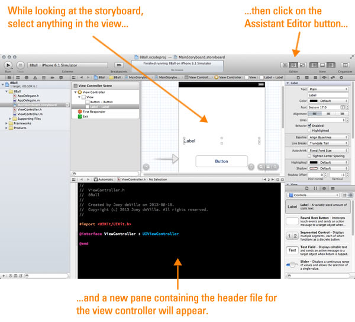The height and width of the screenshot is (322, 355).
Task: Show the Search navigator
Action: click(x=27, y=78)
